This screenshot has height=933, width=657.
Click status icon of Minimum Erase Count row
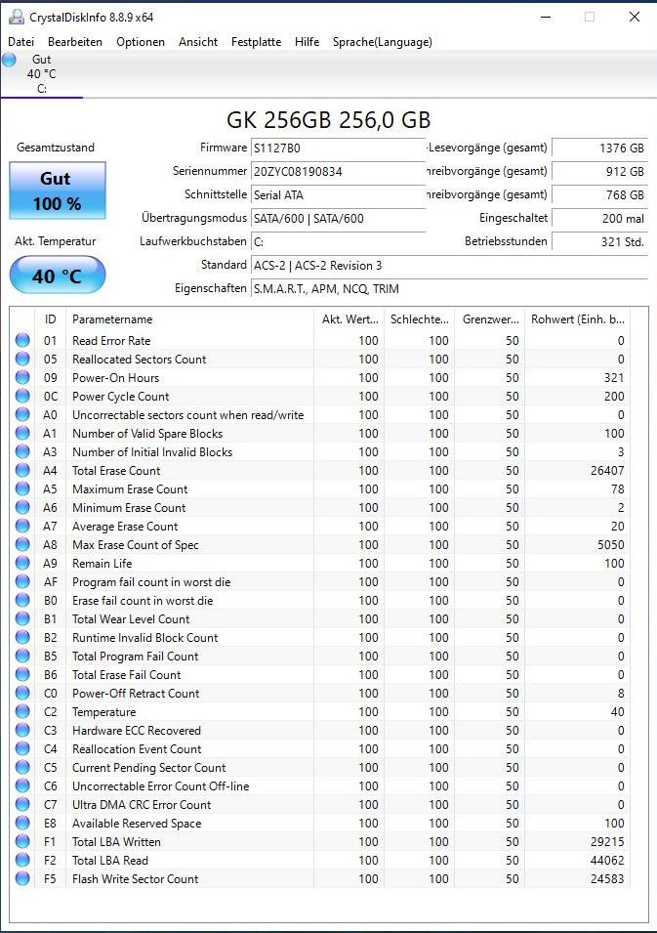[x=22, y=508]
